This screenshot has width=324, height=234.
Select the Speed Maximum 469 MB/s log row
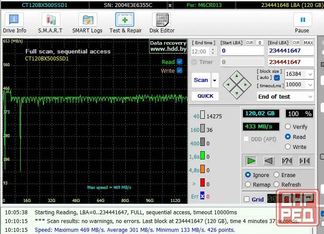[x=157, y=230]
